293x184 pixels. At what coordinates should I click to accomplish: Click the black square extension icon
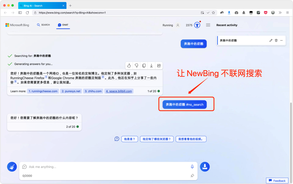(x=251, y=13)
